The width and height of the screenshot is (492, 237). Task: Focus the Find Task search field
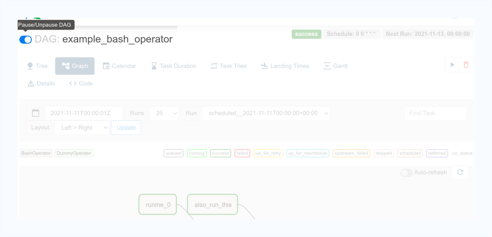[x=435, y=113]
